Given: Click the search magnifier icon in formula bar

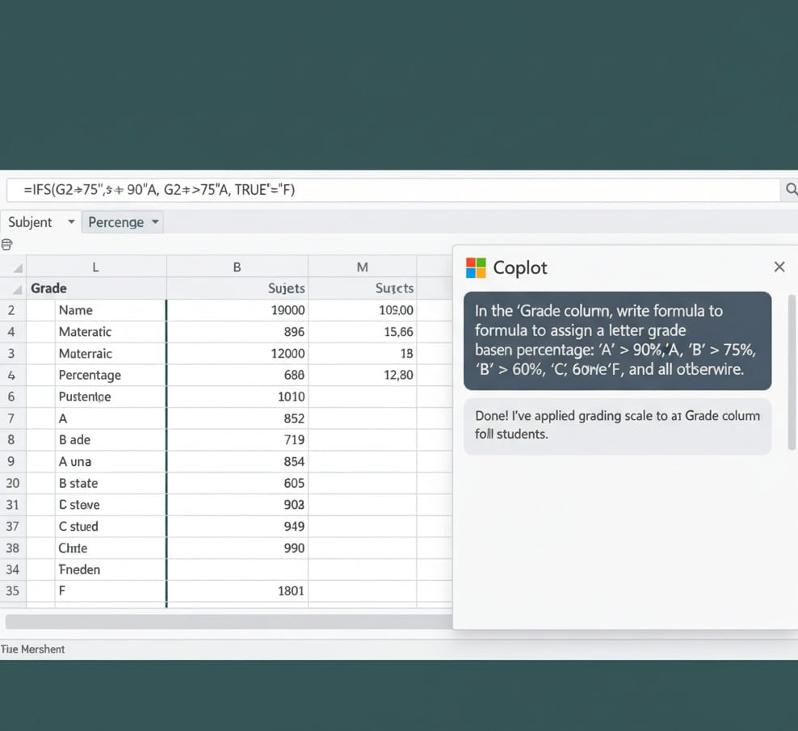Looking at the screenshot, I should coord(791,190).
